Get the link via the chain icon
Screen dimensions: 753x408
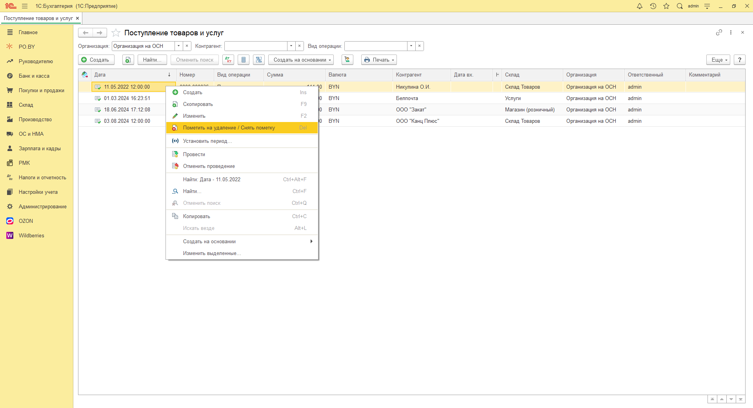[x=719, y=33]
